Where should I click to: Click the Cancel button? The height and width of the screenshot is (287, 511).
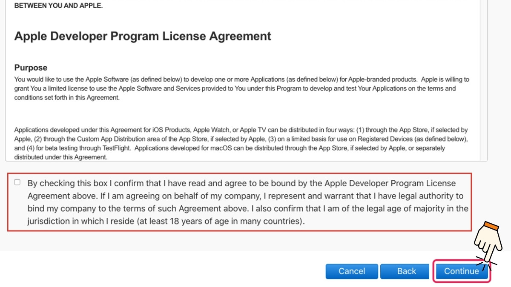click(x=352, y=271)
